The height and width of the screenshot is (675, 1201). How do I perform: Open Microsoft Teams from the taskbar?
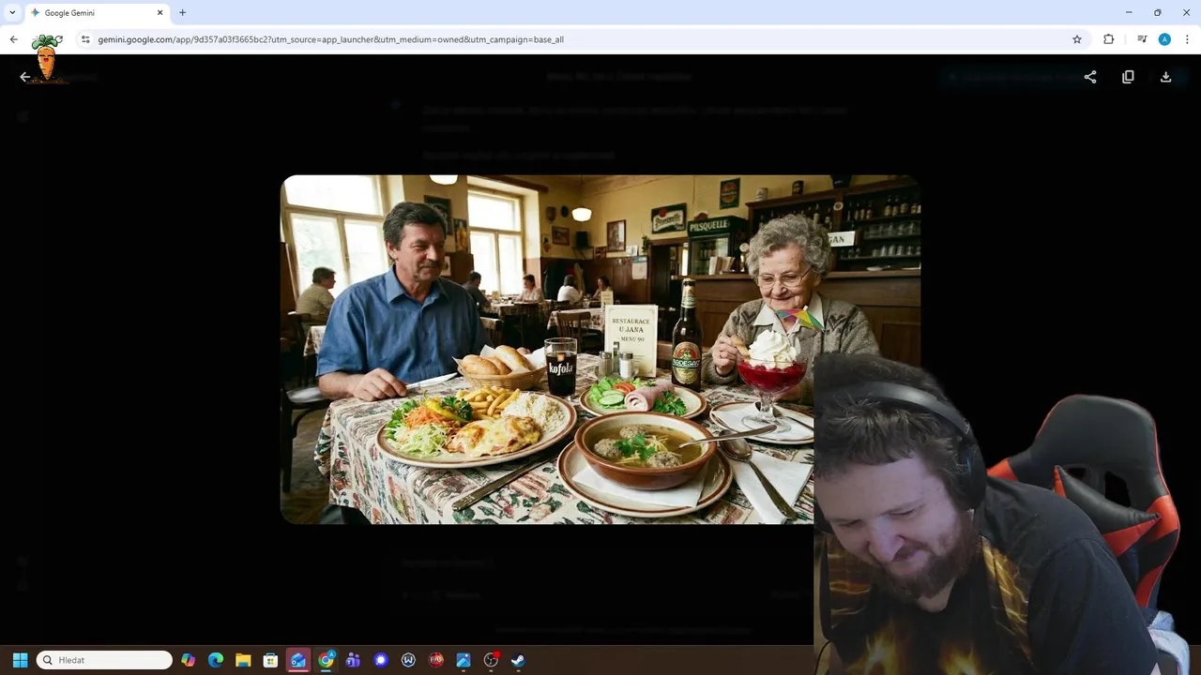353,660
